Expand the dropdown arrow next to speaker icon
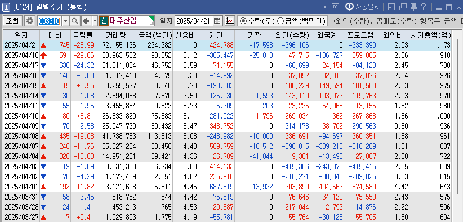The height and width of the screenshot is (222, 463). click(x=95, y=21)
